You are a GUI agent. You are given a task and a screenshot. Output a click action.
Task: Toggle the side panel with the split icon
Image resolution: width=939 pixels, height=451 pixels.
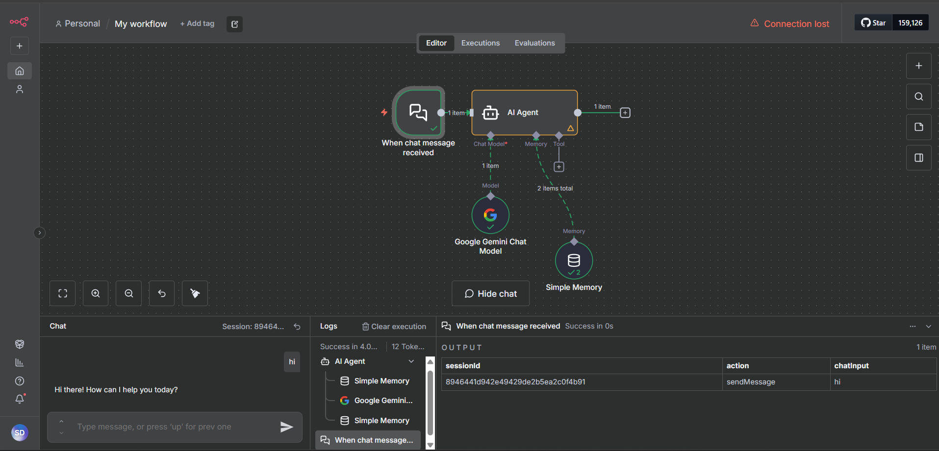918,157
